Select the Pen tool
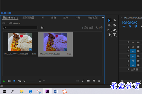 coord(114,30)
